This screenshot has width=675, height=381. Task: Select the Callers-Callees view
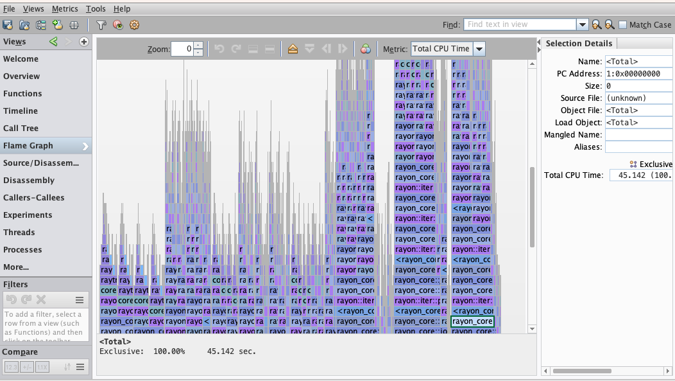pos(33,197)
